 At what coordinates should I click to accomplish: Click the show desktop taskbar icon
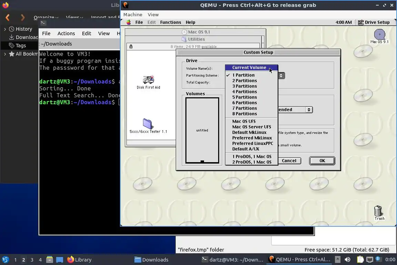[60, 260]
